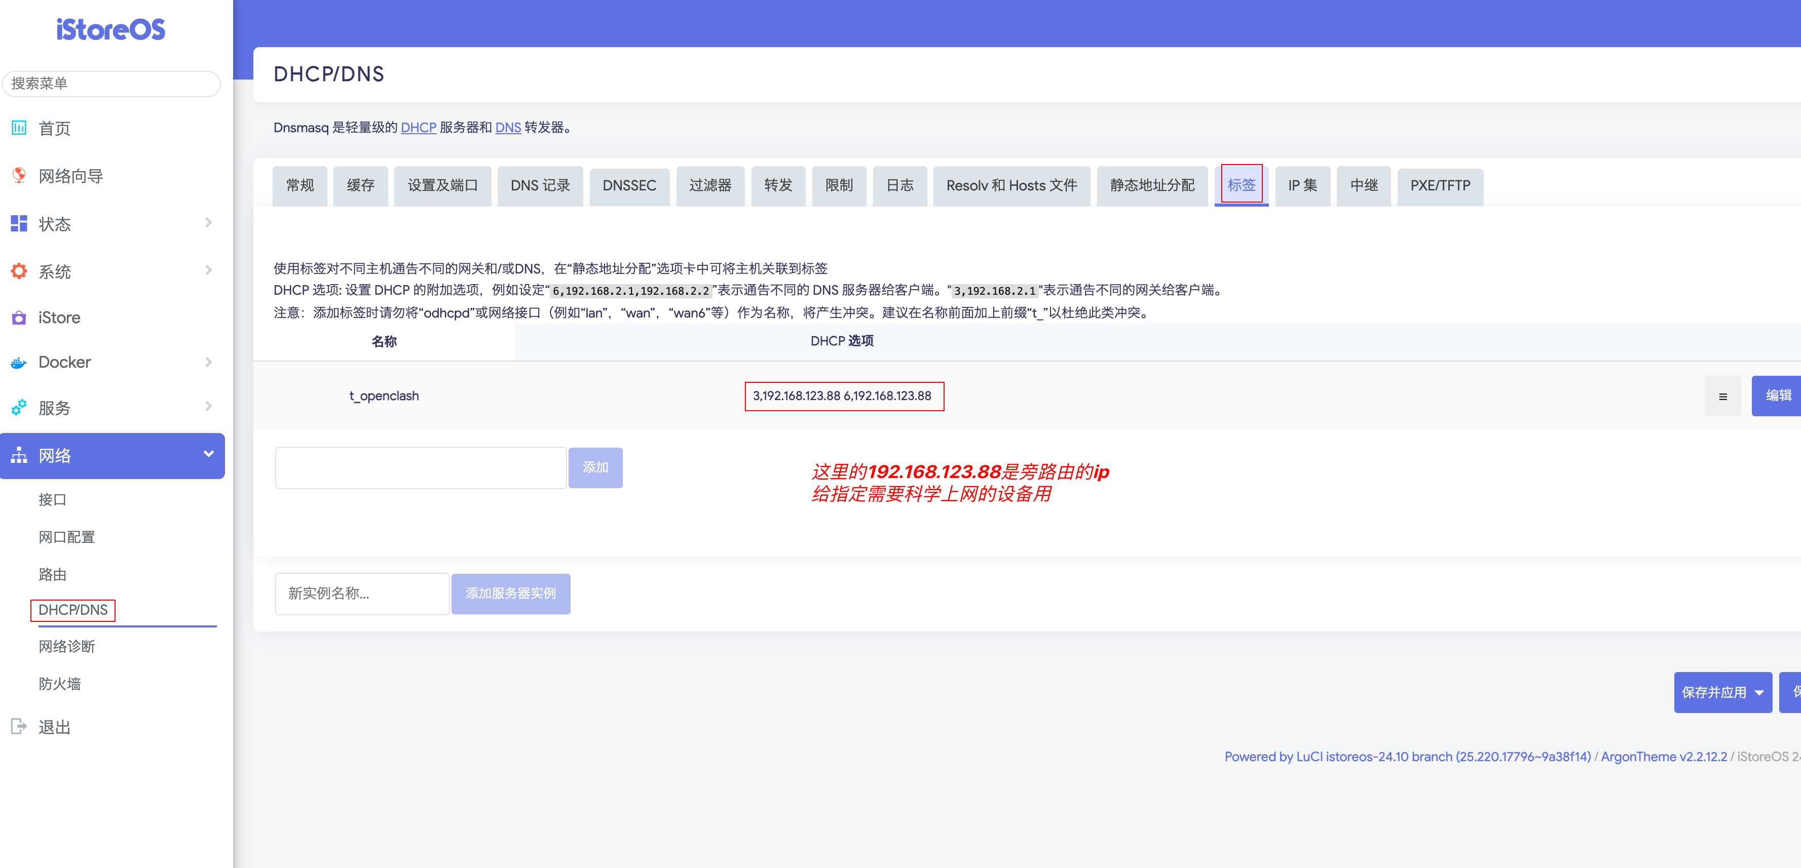This screenshot has width=1801, height=868.
Task: Click the 系统 gear icon
Action: (19, 271)
